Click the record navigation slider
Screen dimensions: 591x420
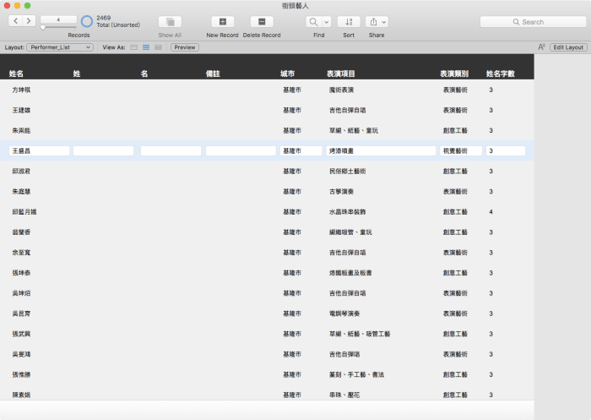pyautogui.click(x=58, y=28)
